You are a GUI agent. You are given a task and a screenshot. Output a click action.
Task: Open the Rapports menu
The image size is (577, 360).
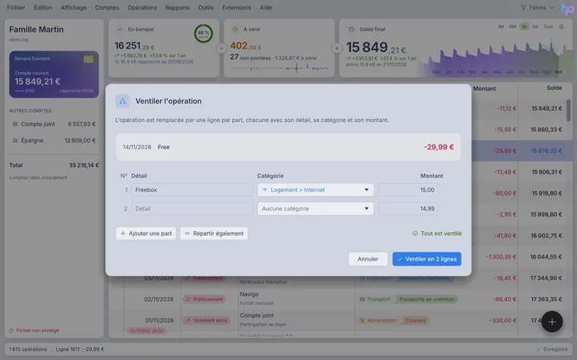click(178, 8)
